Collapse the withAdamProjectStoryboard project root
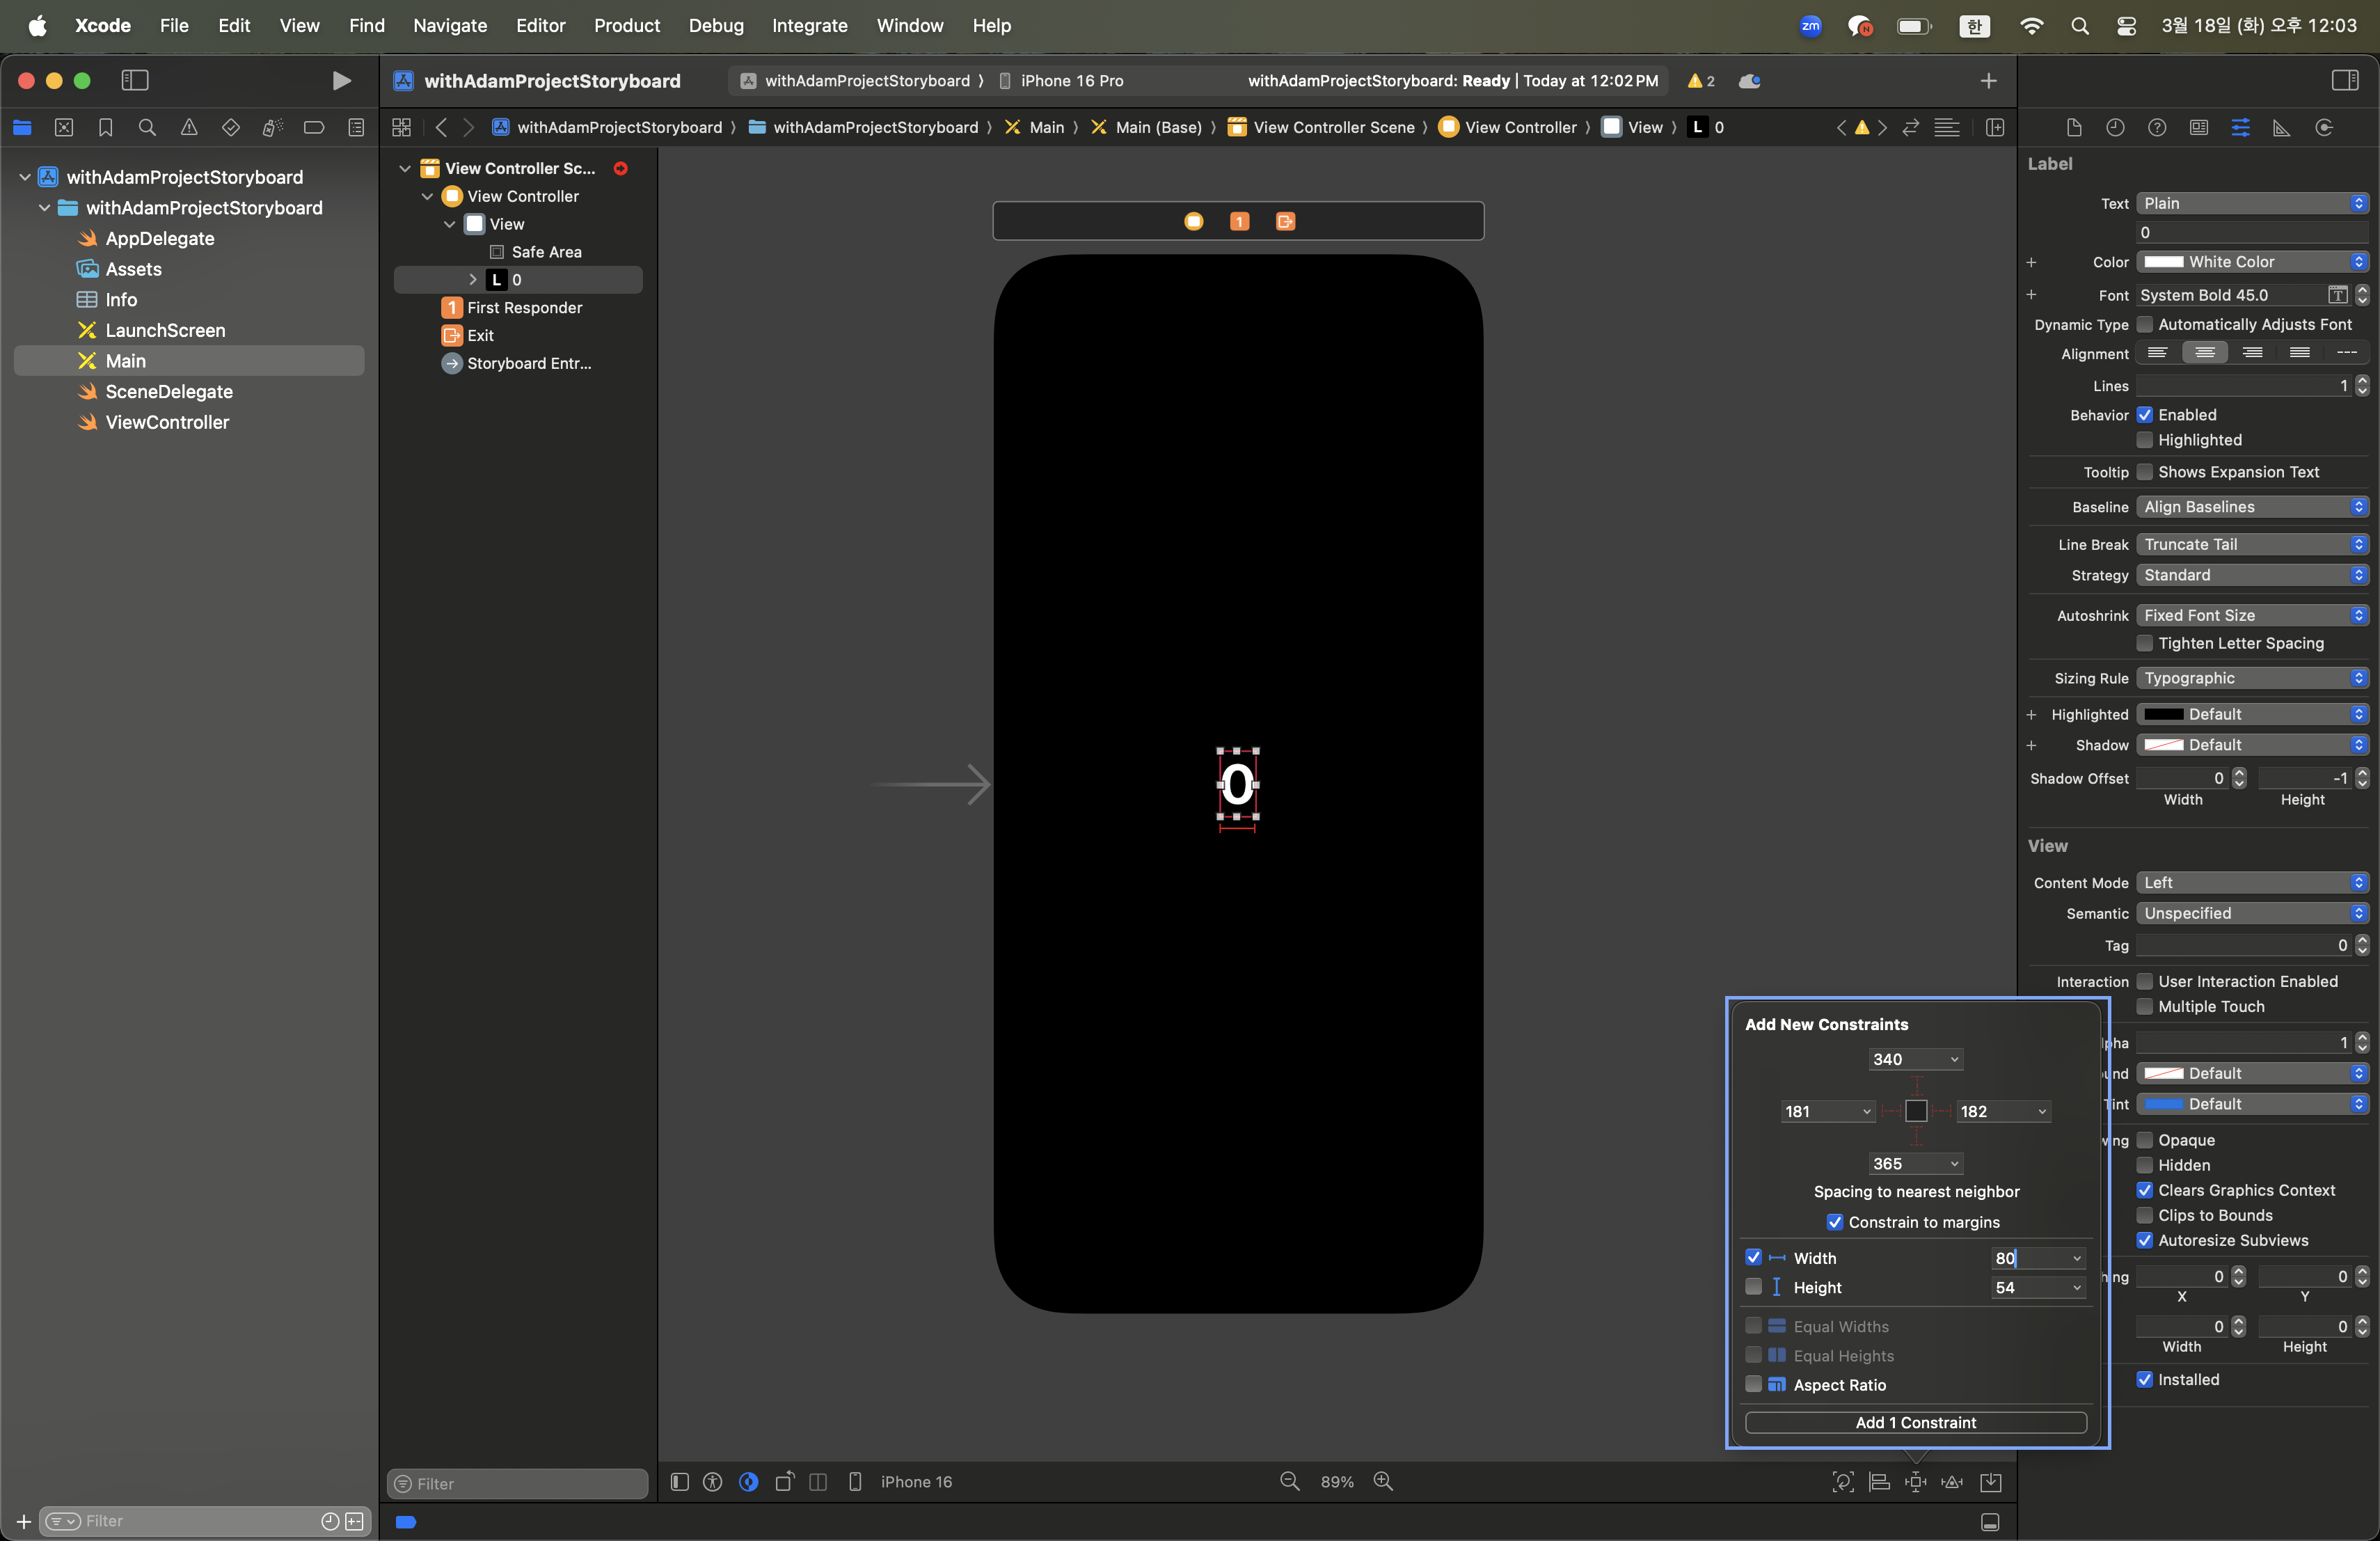Image resolution: width=2380 pixels, height=1541 pixels. point(24,177)
